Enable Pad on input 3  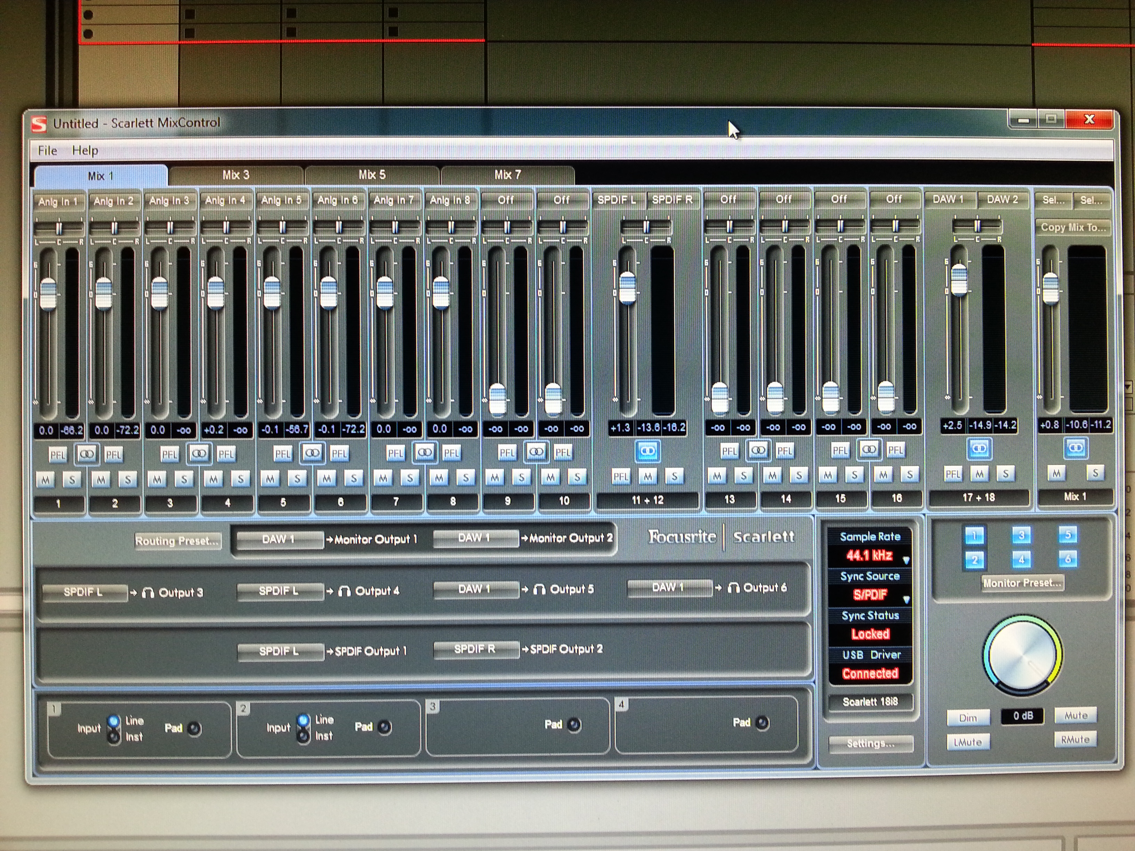(574, 725)
